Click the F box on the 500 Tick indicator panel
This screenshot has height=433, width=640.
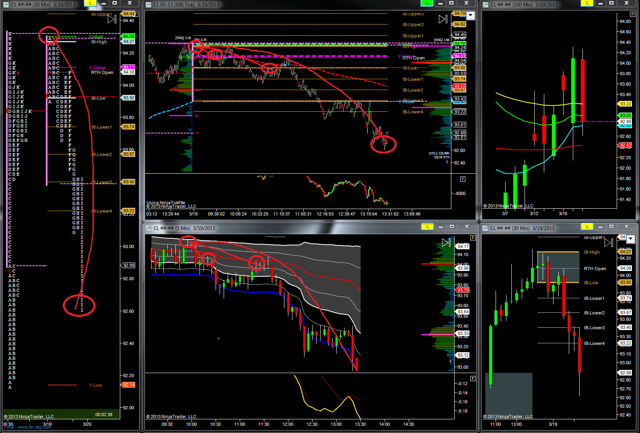(463, 179)
